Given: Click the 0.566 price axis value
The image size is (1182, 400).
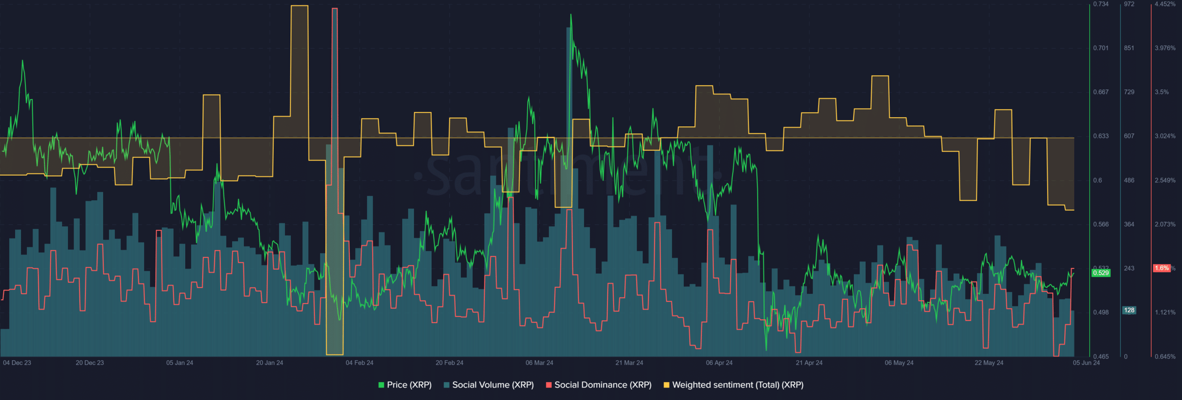Looking at the screenshot, I should (x=1101, y=224).
